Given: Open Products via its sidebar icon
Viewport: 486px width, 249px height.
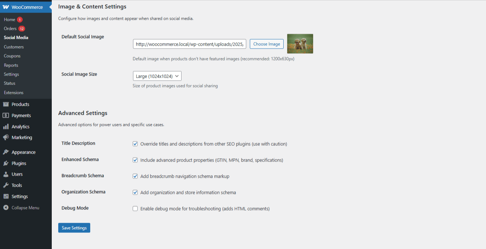Looking at the screenshot, I should (6, 104).
